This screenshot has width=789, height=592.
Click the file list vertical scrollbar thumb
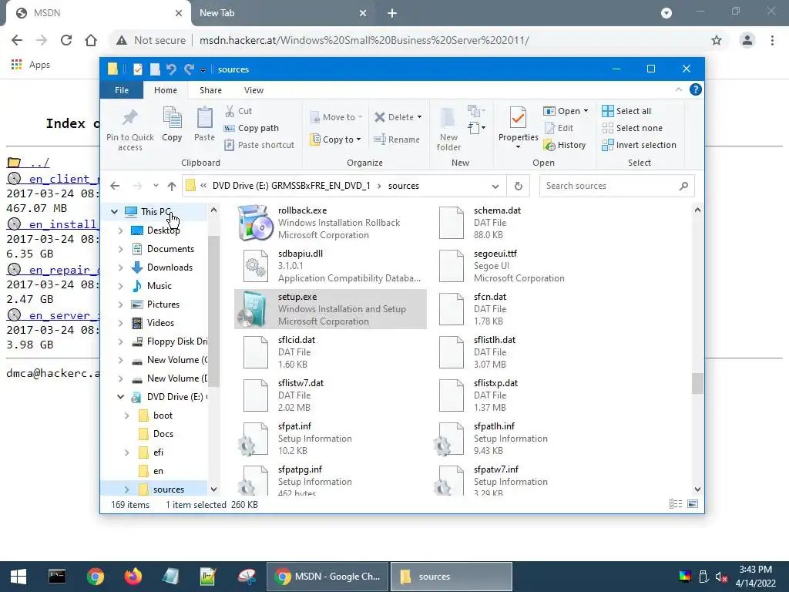pyautogui.click(x=697, y=384)
